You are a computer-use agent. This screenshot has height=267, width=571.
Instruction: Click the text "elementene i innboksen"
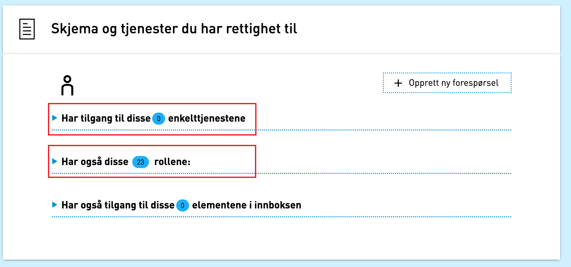click(x=247, y=205)
